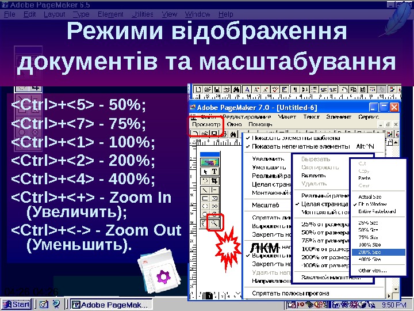Click Increase font size icon in upper toolbar
The image size is (414, 311).
256,89
